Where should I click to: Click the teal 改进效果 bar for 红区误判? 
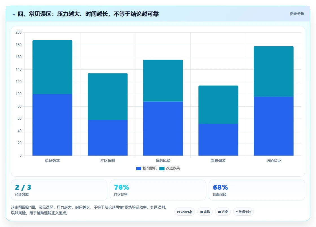pos(107,97)
